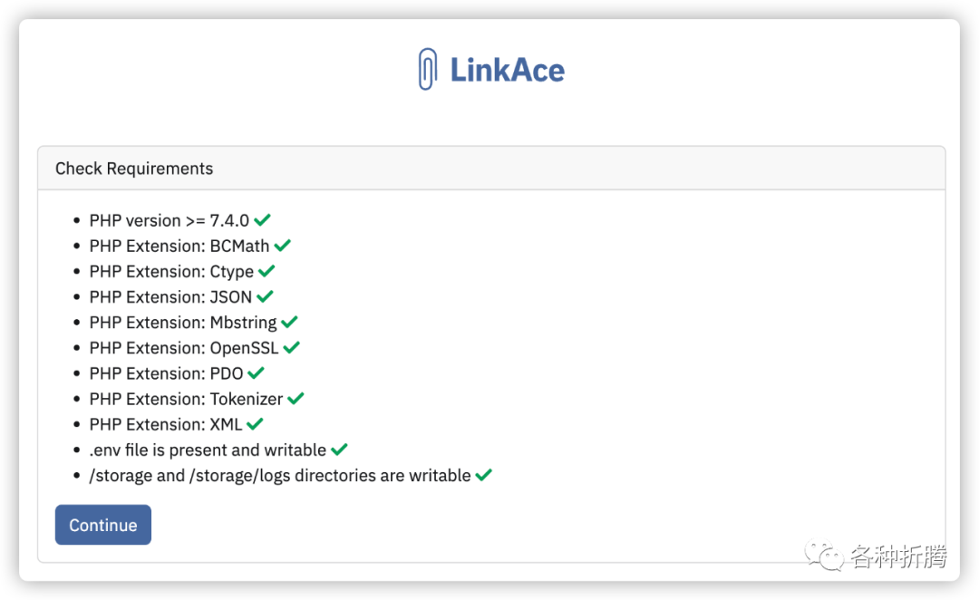Click the BCMath extension checkmark icon
Screen dimensions: 979x600
[x=283, y=246]
